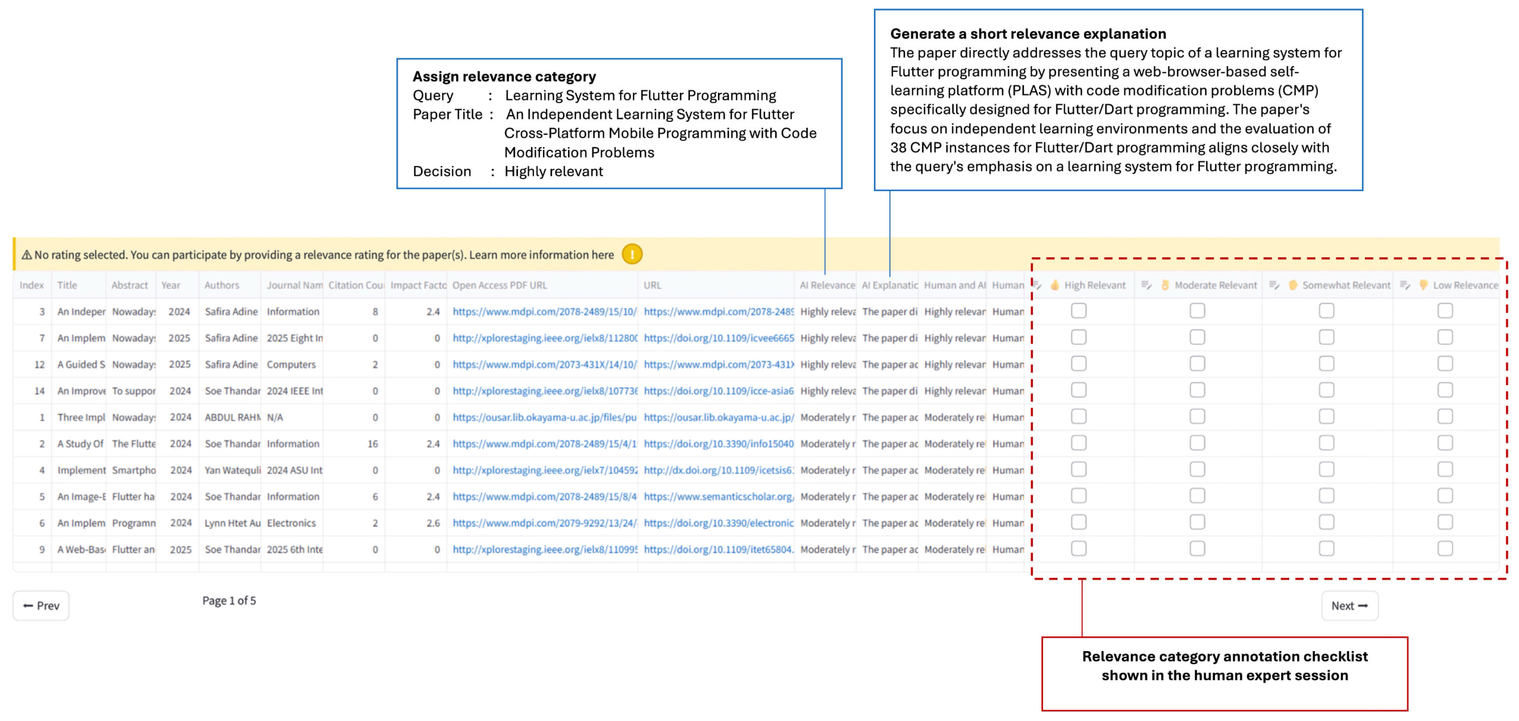Click the 'Three Impl' title cell
Viewport: 1519px width, 721px height.
79,417
